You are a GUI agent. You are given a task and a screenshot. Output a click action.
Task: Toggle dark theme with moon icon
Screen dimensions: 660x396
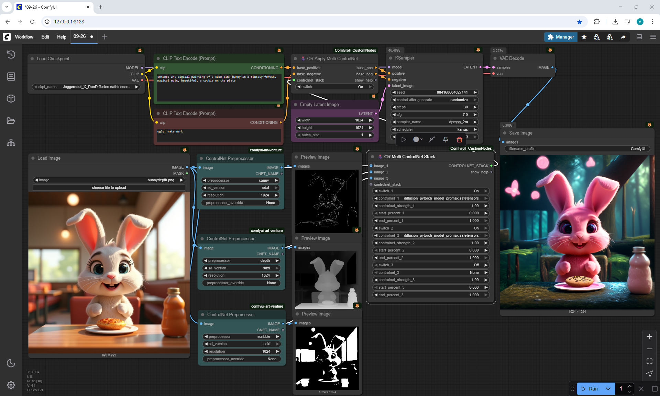point(11,363)
